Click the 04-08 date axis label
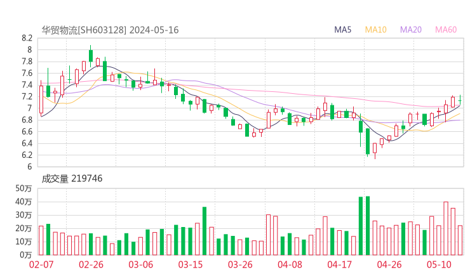This screenshot has width=470, height=279. click(290, 264)
